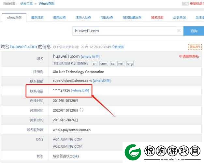Click the 获取API button
Viewport: 204px width, 163px height.
pos(195,47)
